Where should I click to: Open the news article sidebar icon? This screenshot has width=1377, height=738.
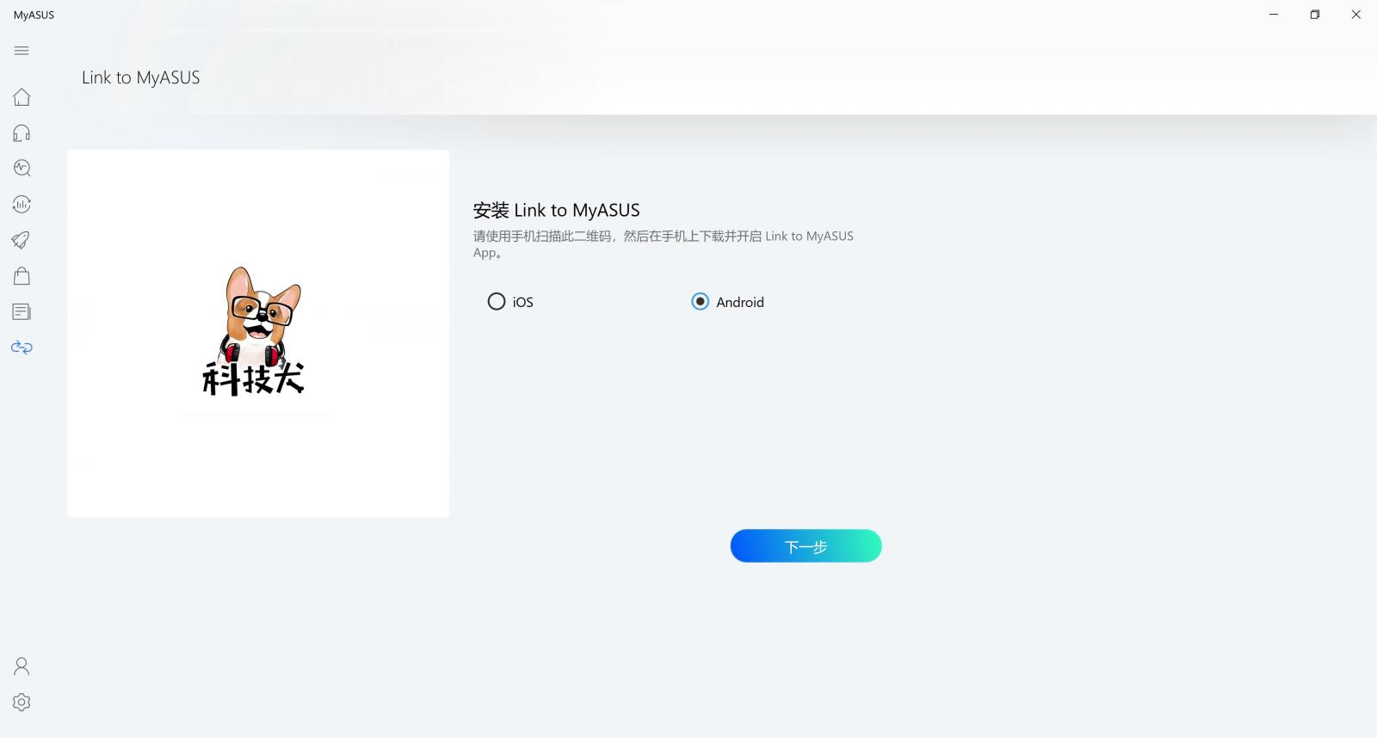[22, 311]
